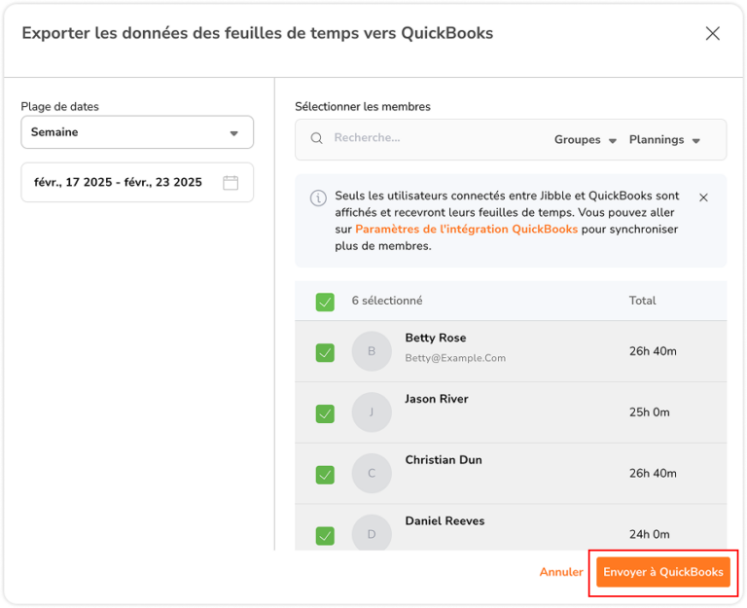The width and height of the screenshot is (747, 608).
Task: Close the QuickBooks export dialog
Action: point(712,34)
